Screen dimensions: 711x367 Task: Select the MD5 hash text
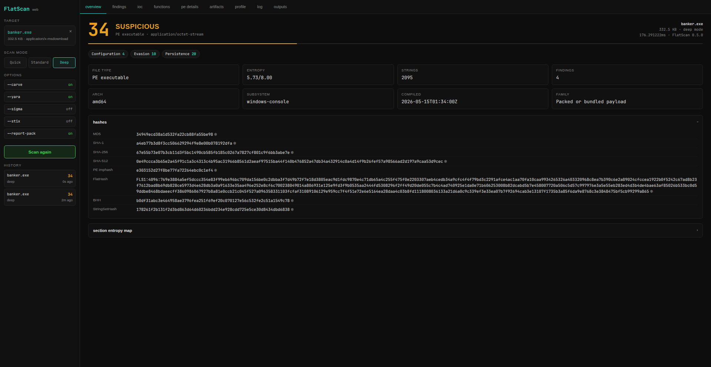(x=174, y=134)
